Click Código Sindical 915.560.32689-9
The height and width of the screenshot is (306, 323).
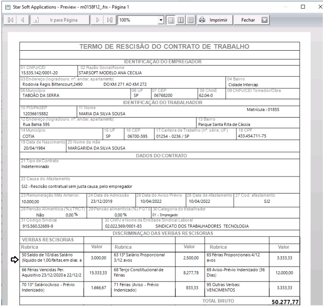(x=38, y=226)
